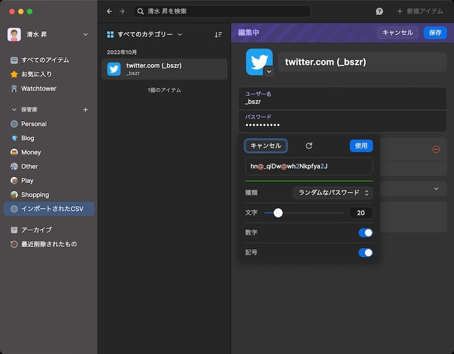Click the sort order icon

coord(218,35)
